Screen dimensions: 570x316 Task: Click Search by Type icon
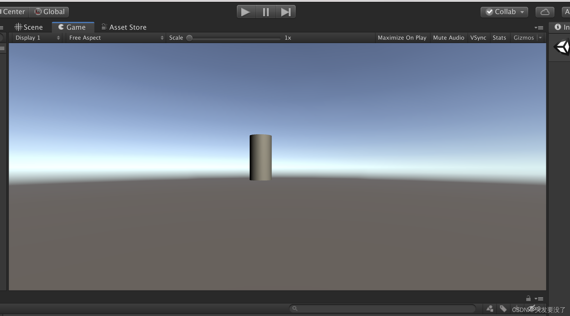click(490, 309)
